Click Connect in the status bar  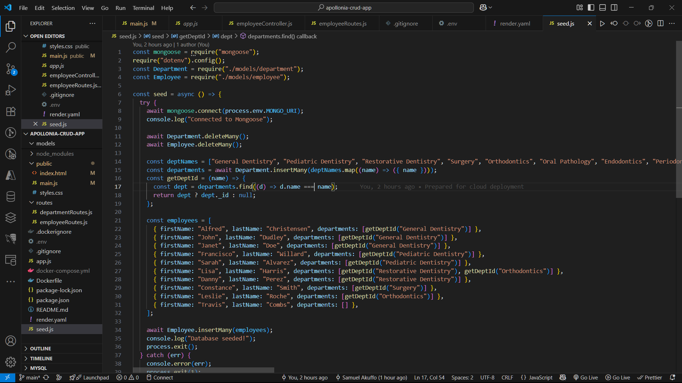[x=160, y=378]
